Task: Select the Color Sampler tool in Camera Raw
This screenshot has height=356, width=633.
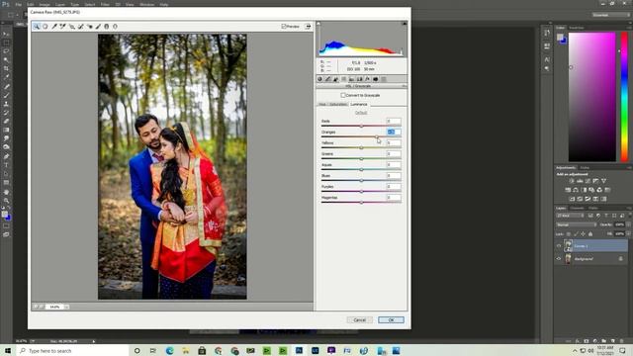Action: coord(63,27)
